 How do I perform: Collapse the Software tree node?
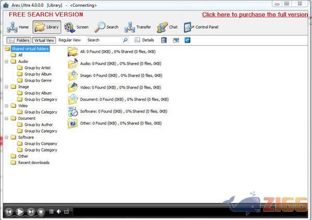pyautogui.click(x=6, y=137)
